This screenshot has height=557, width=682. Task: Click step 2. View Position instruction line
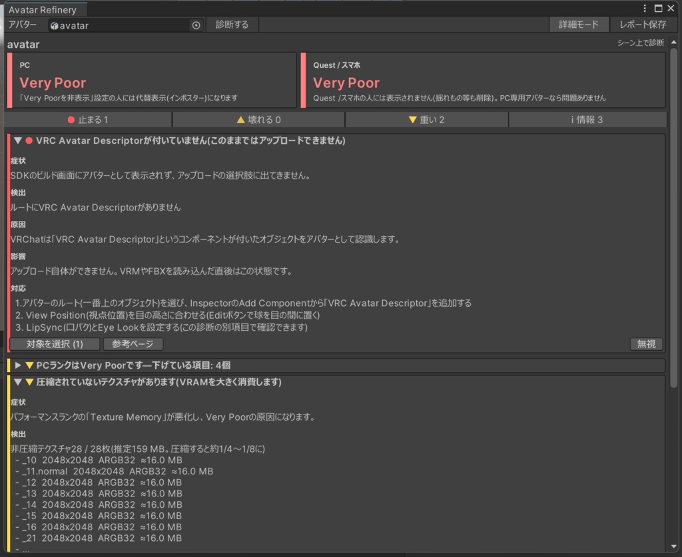tap(167, 315)
